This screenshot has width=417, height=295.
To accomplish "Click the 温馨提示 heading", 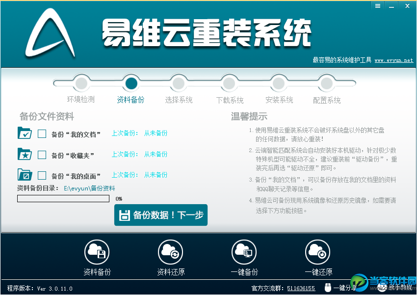I will point(249,116).
